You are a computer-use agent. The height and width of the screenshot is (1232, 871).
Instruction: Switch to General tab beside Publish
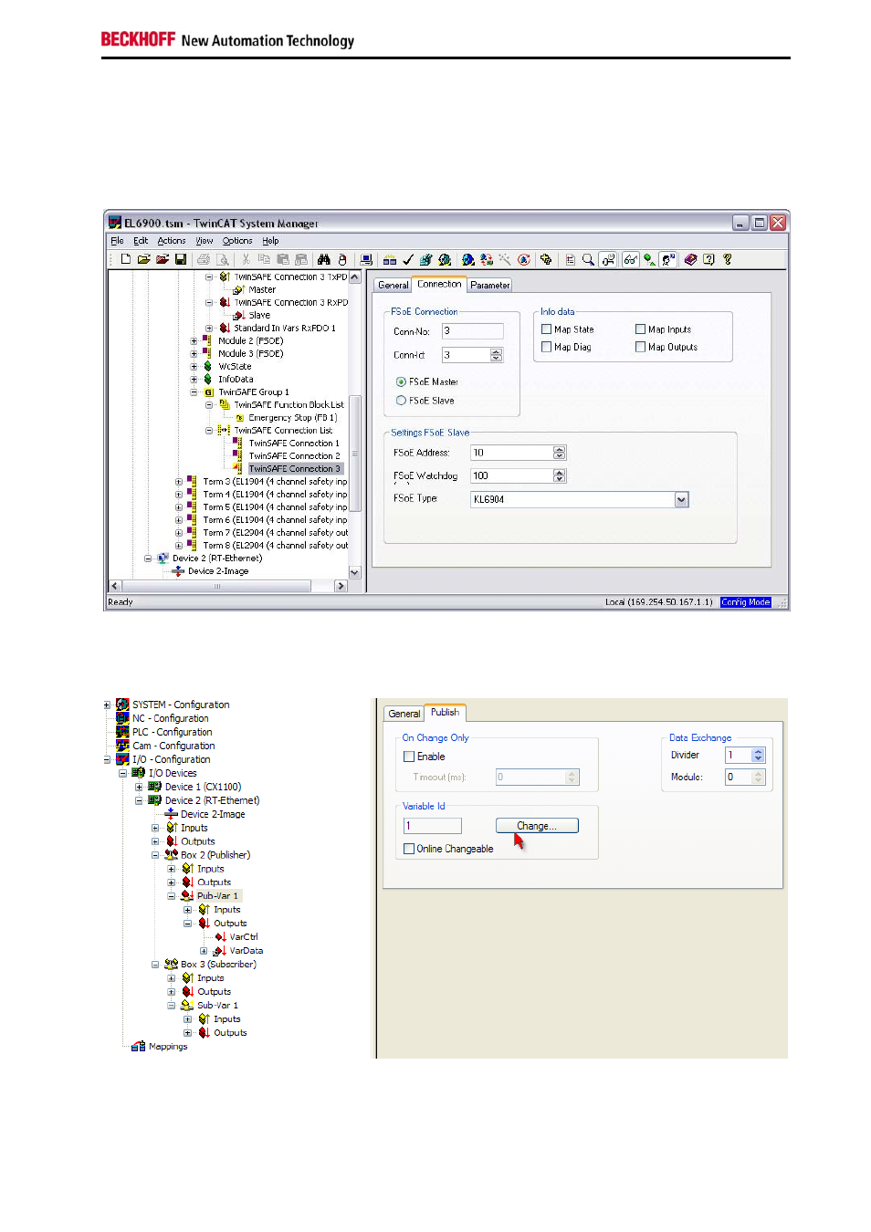pos(404,714)
